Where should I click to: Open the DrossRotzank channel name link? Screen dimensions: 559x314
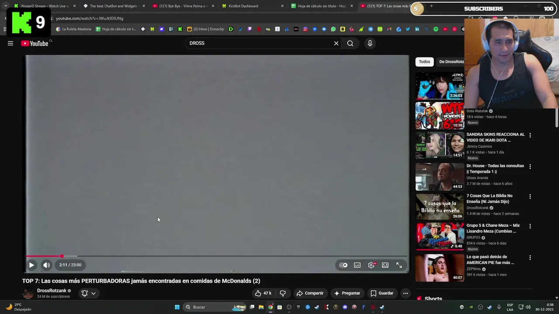52,290
